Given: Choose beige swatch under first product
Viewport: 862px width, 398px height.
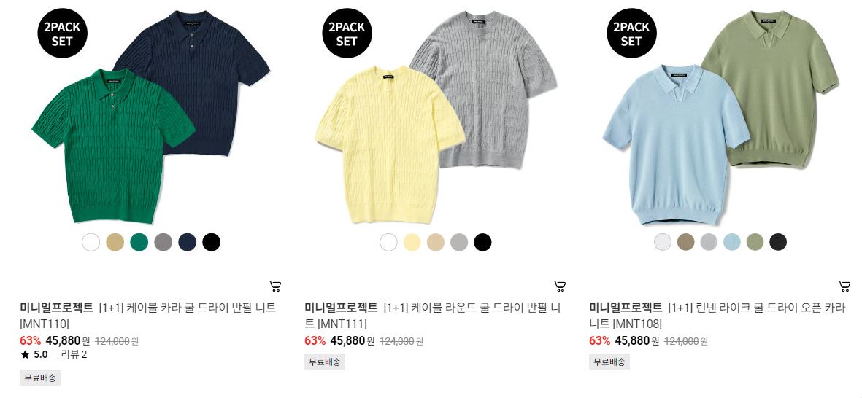Looking at the screenshot, I should coord(115,242).
